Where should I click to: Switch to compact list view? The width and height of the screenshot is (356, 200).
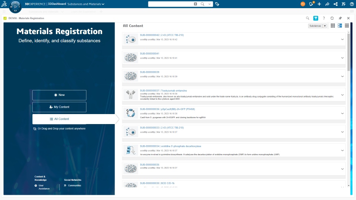click(x=347, y=26)
